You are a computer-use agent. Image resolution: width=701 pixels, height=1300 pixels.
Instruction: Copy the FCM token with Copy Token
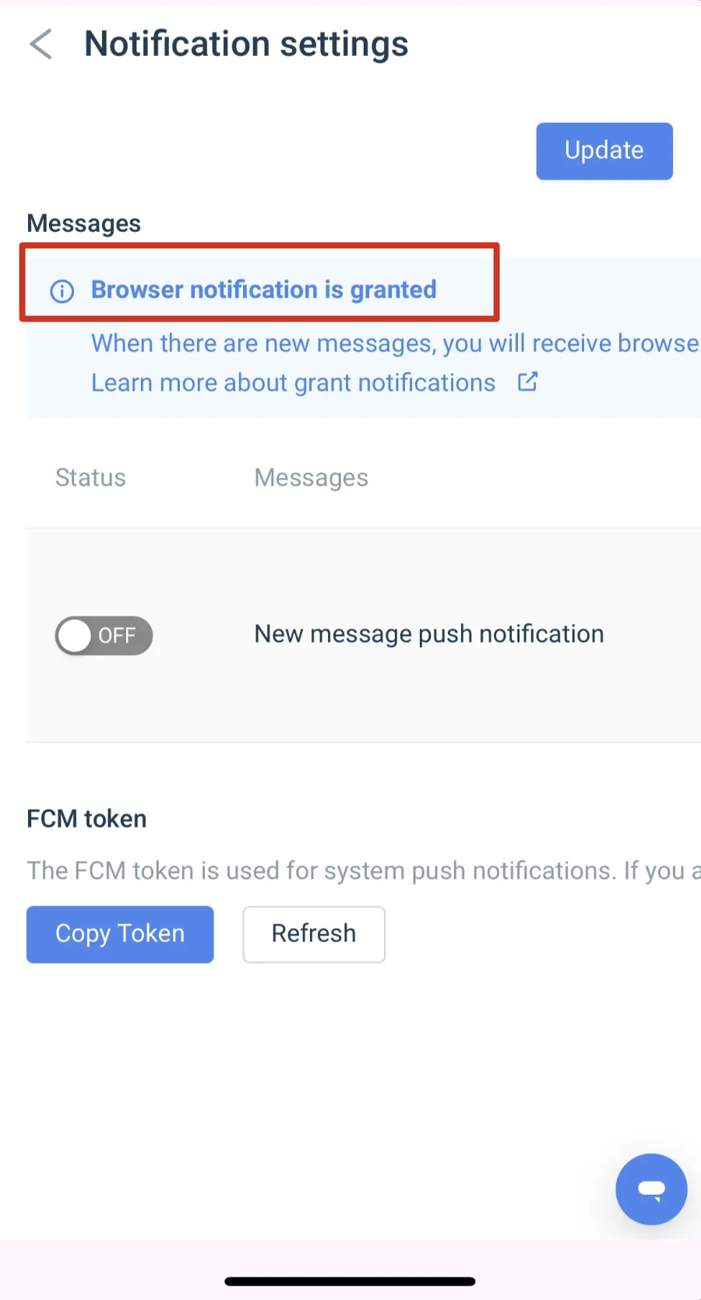coord(120,934)
